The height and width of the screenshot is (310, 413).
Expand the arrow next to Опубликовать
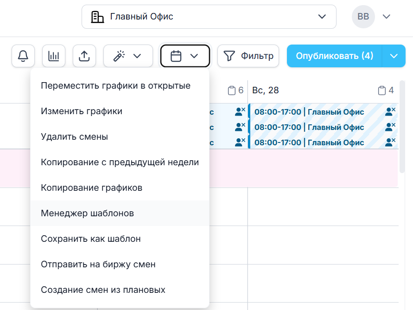point(394,56)
